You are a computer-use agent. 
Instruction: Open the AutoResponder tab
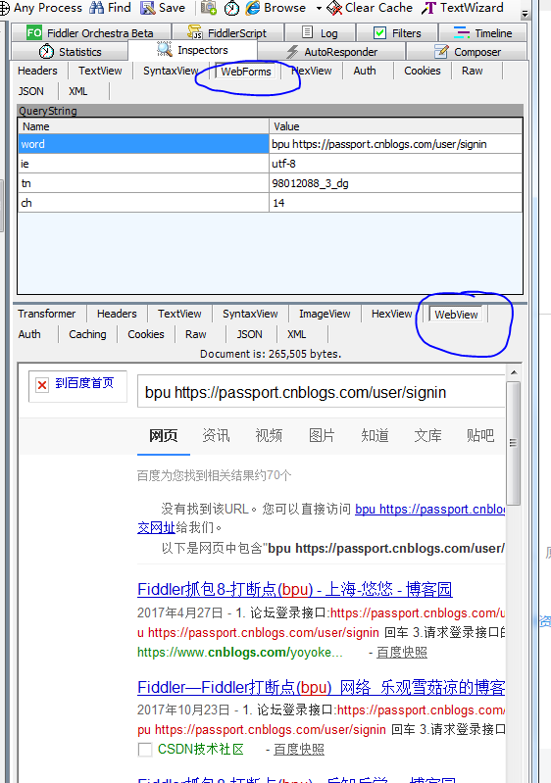coord(331,52)
